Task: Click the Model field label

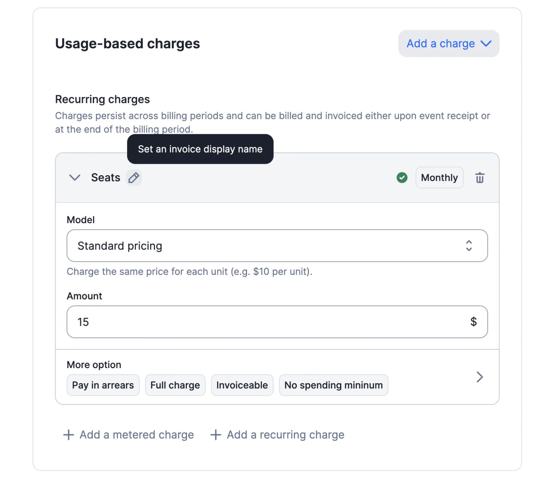Action: (x=81, y=220)
